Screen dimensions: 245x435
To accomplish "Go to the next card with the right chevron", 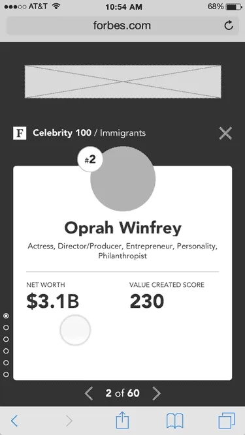I will pyautogui.click(x=156, y=393).
